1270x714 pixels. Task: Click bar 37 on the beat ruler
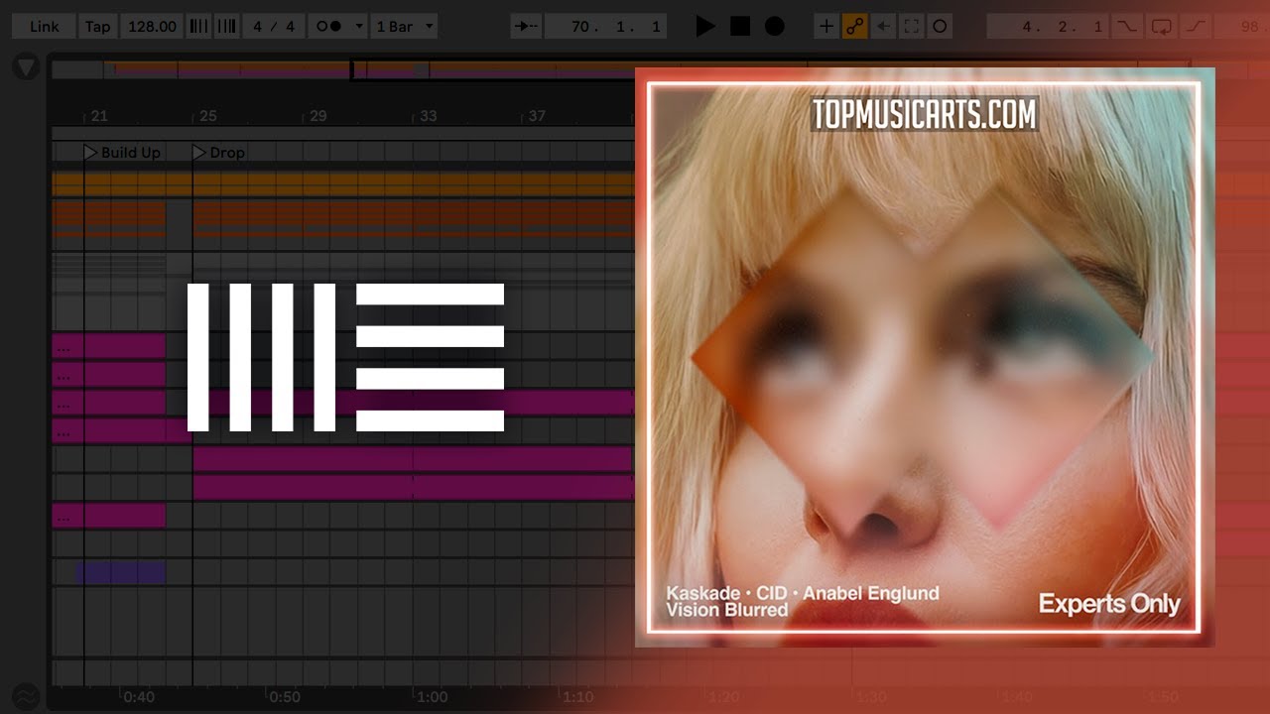537,116
